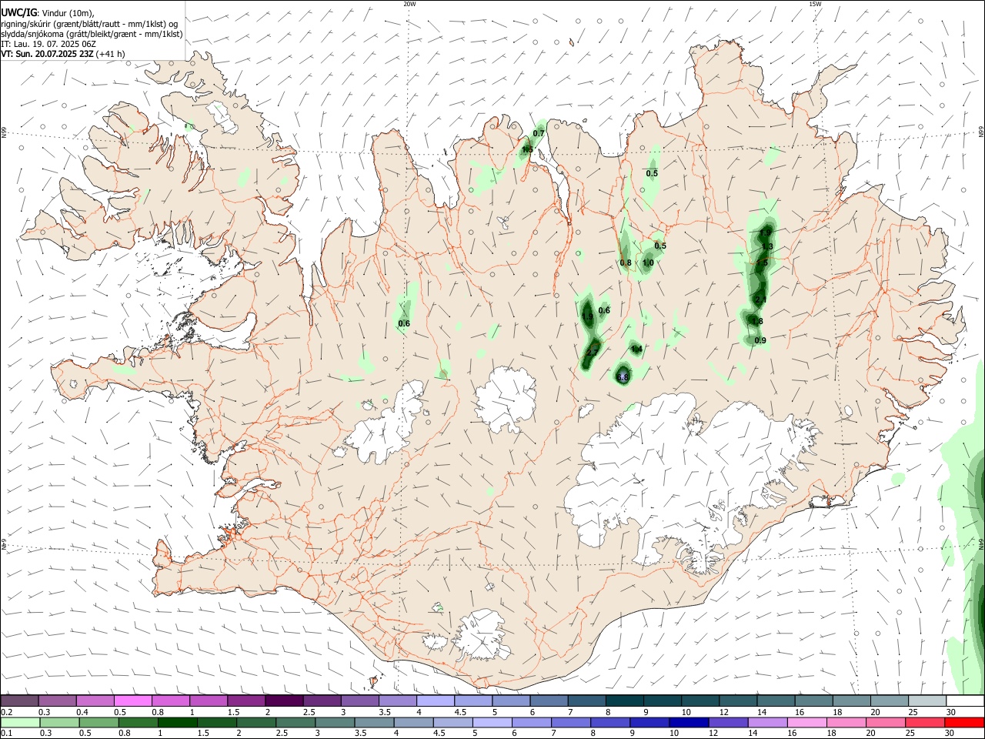Click the 0.7 value near the north coast
985x739 pixels.
[539, 133]
